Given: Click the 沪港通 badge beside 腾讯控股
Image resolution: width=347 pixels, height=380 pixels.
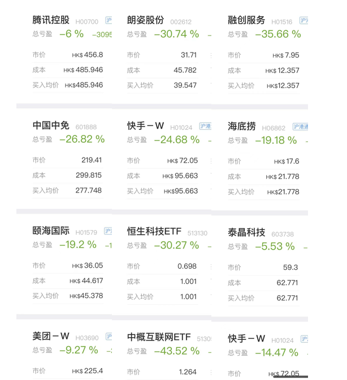Looking at the screenshot, I should pos(109,20).
